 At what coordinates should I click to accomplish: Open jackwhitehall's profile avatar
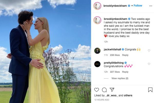coord(97,51)
